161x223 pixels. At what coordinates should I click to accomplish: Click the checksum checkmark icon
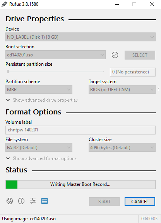[115, 55]
